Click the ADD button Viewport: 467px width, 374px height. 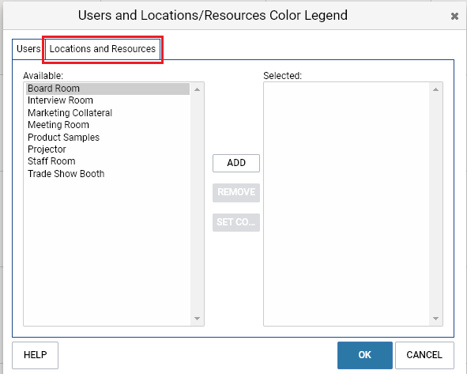pos(236,163)
